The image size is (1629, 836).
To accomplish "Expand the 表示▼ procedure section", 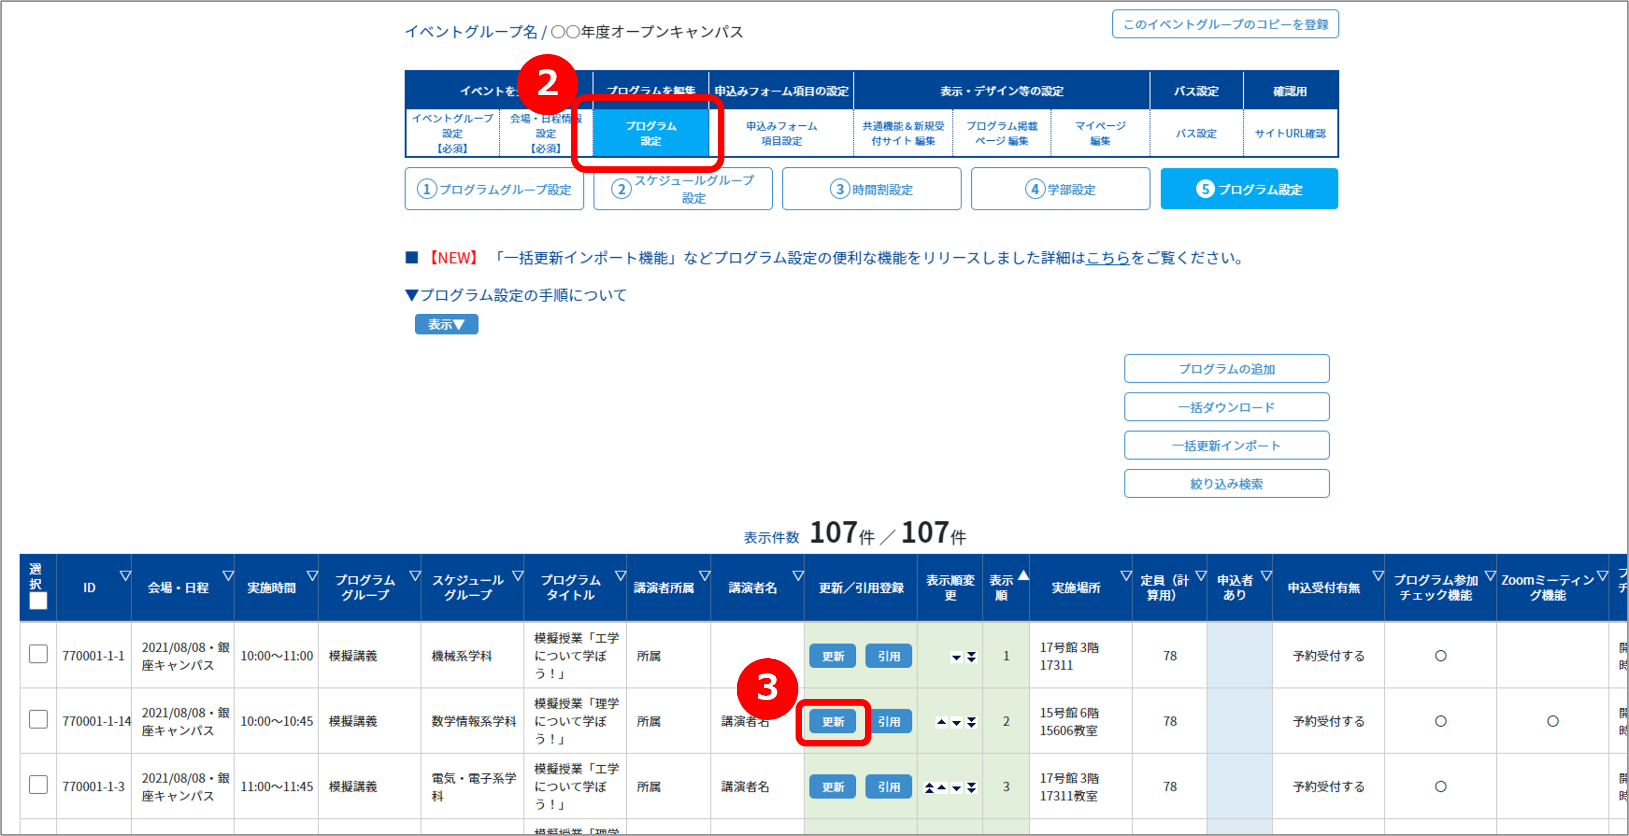I will (x=447, y=325).
